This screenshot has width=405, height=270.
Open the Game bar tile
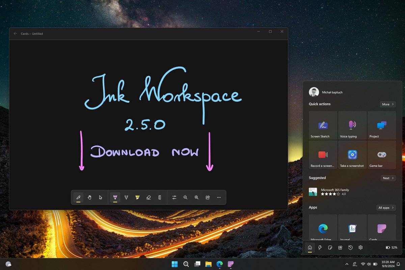point(382,155)
